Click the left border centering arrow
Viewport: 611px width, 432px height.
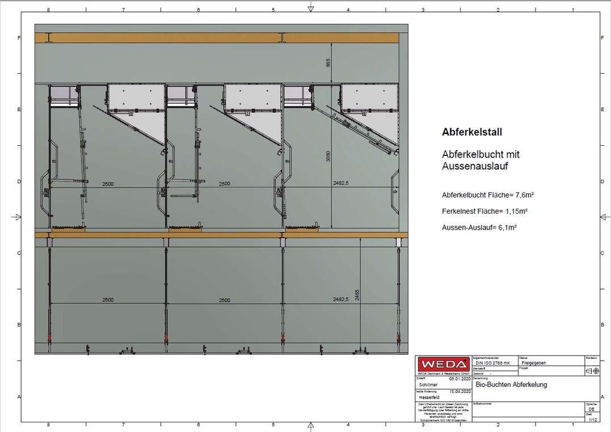click(17, 217)
